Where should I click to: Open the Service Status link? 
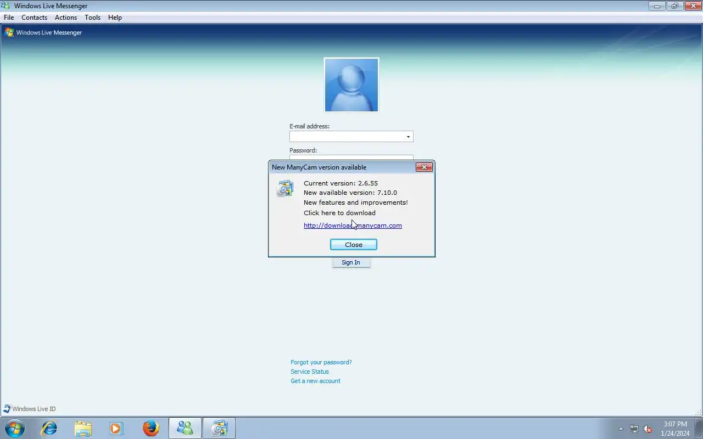(x=310, y=372)
